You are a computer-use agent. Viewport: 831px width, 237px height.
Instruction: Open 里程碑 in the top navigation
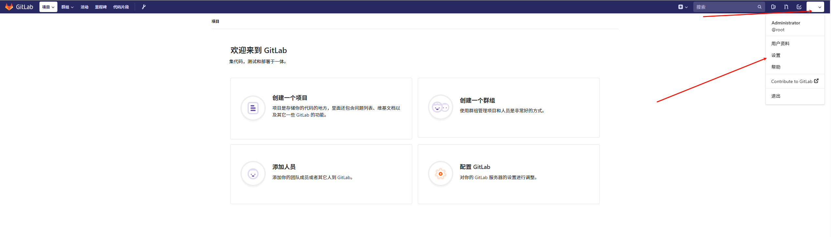(x=101, y=7)
